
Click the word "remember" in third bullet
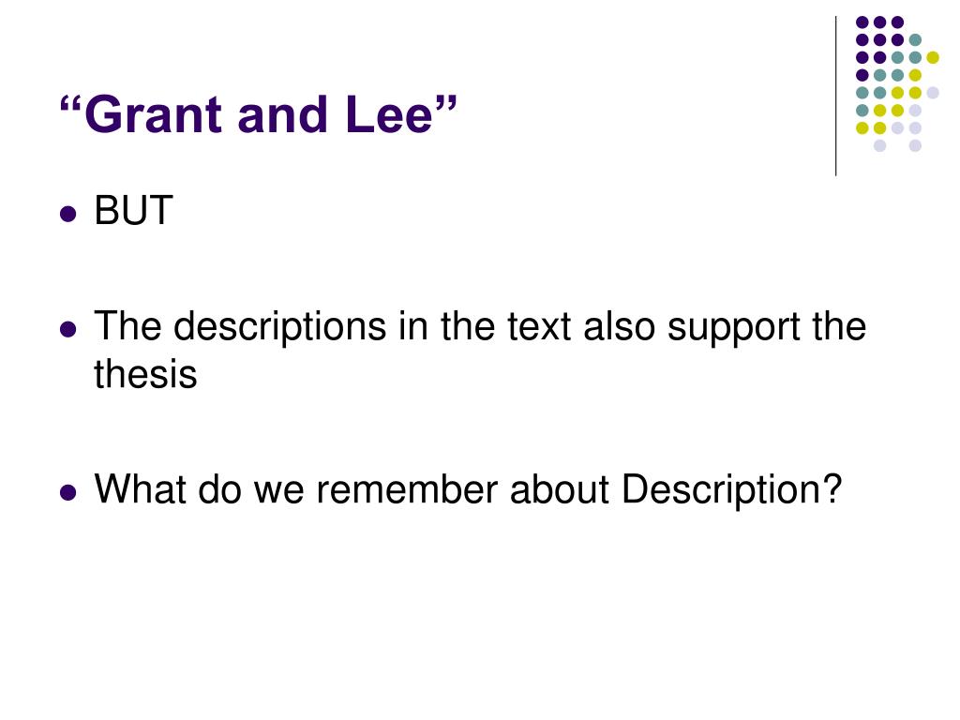(x=407, y=489)
